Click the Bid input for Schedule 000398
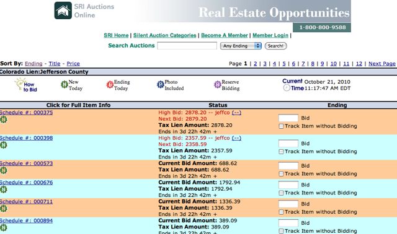Screen dimensions: 397x234 [288, 144]
